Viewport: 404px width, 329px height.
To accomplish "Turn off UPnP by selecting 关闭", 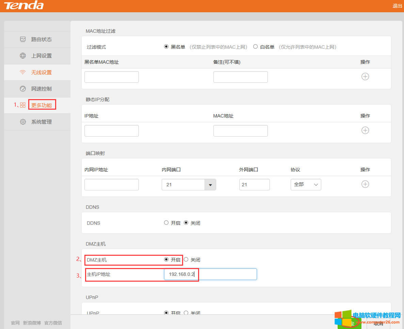I will click(186, 313).
